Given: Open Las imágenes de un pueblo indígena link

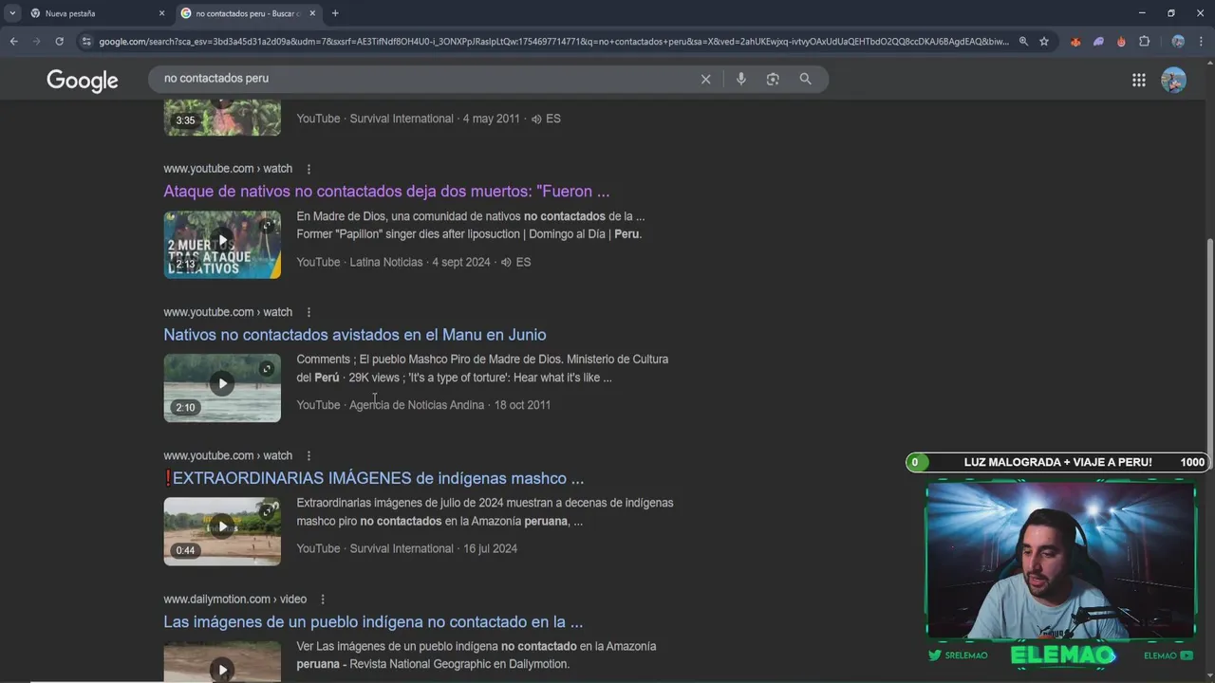Looking at the screenshot, I should (373, 622).
